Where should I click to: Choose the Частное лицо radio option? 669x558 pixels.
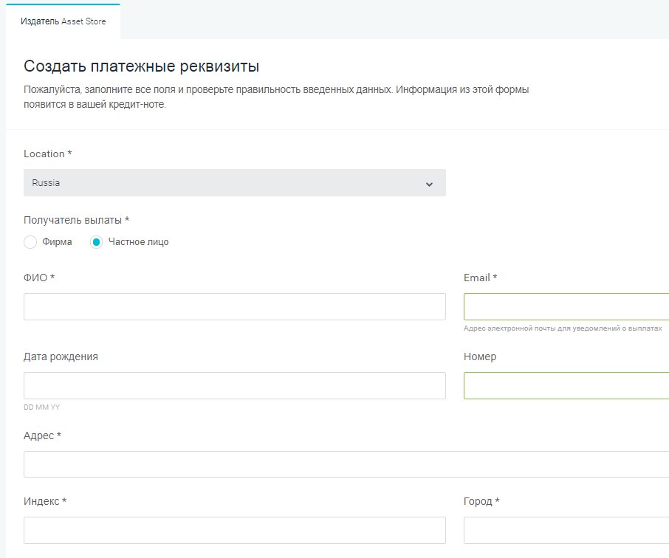click(96, 242)
